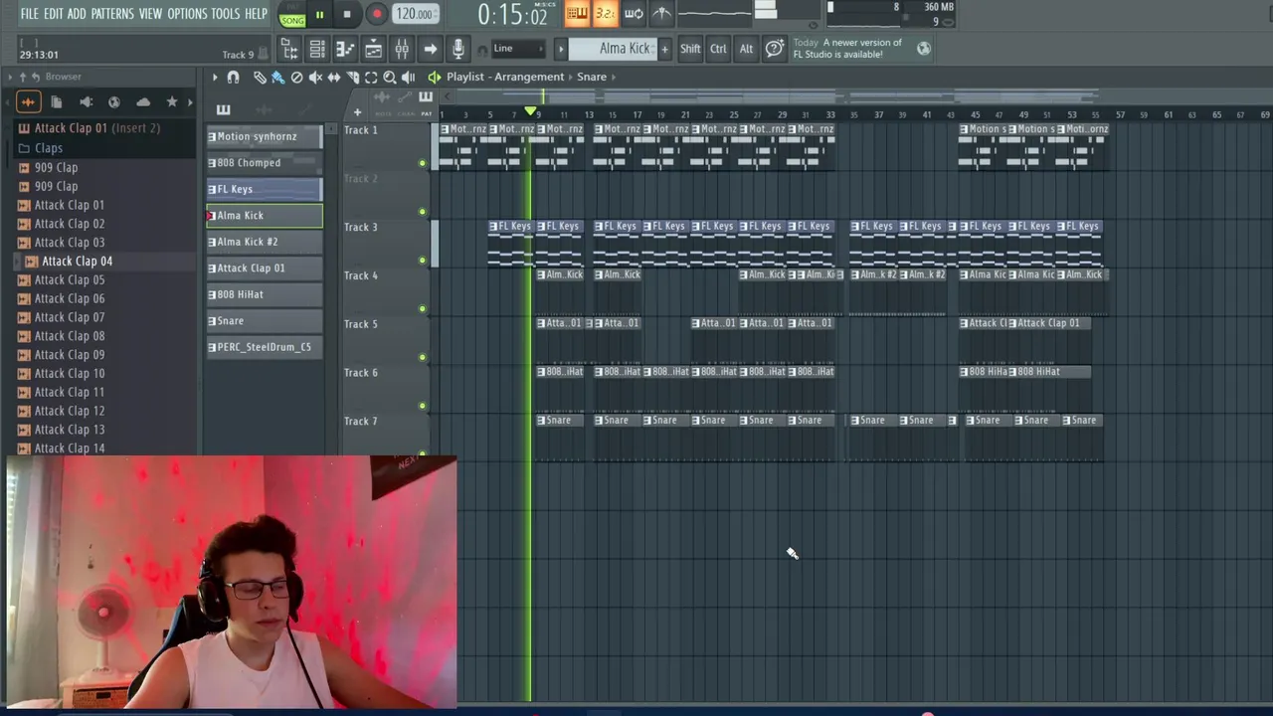Open the browser cloud tab icon
The width and height of the screenshot is (1273, 716).
143,101
